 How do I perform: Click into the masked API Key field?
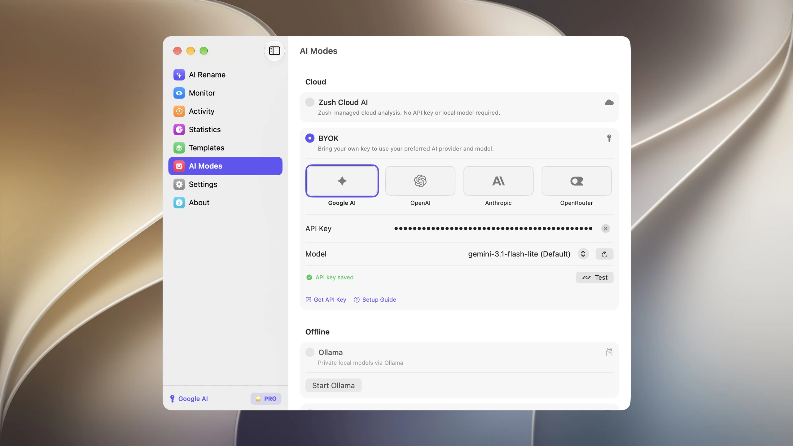[x=493, y=229]
